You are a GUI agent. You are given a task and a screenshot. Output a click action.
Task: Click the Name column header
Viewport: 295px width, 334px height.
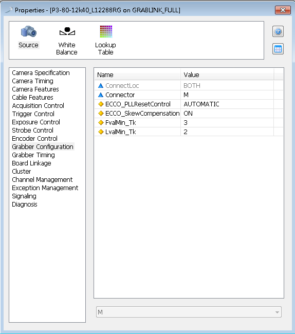pyautogui.click(x=137, y=75)
